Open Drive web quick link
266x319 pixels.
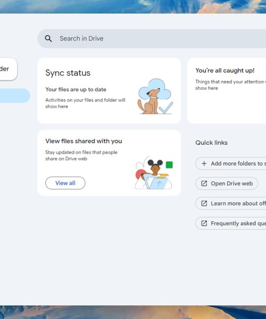pyautogui.click(x=227, y=183)
